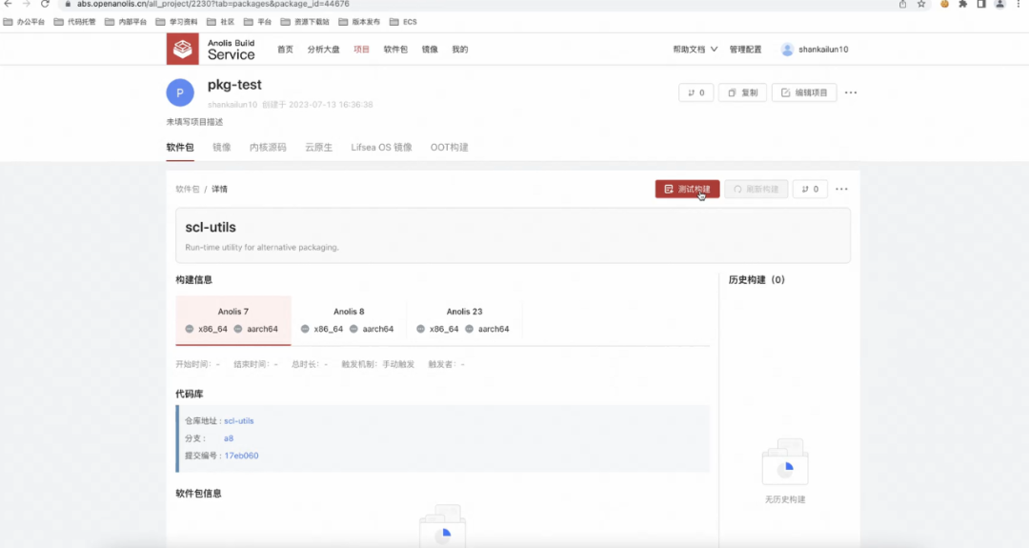The width and height of the screenshot is (1029, 548).
Task: Switch to the OOT构建 tab
Action: click(x=450, y=148)
